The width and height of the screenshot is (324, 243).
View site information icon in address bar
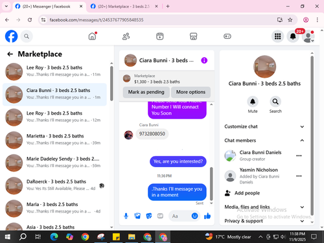click(x=43, y=20)
